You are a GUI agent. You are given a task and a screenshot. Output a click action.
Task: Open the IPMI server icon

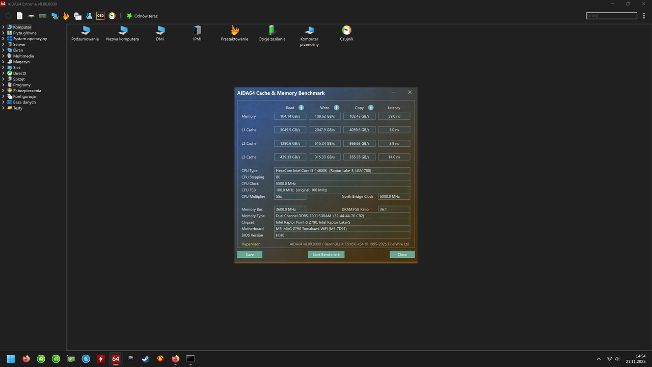197,34
